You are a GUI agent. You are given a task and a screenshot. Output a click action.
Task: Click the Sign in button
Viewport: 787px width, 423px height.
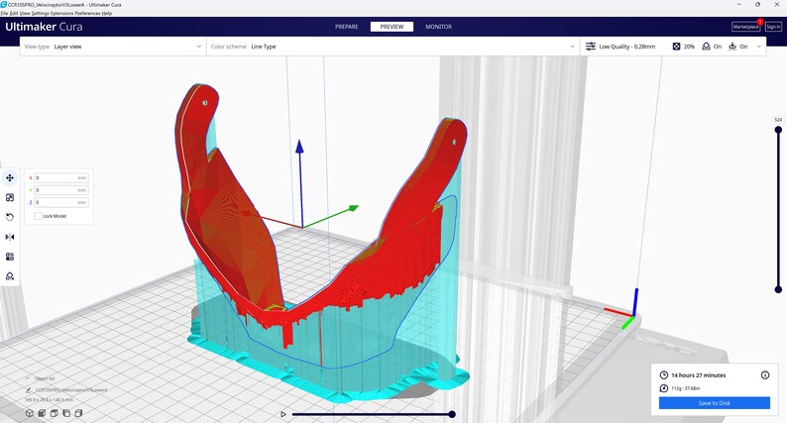point(773,27)
